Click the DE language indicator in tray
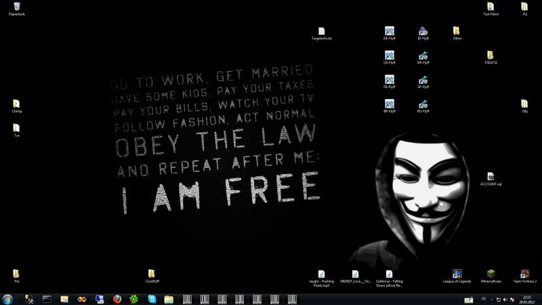Image resolution: width=542 pixels, height=305 pixels. [x=483, y=298]
